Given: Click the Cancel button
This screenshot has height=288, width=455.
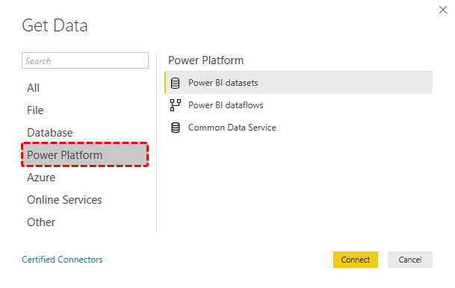Looking at the screenshot, I should click(410, 260).
